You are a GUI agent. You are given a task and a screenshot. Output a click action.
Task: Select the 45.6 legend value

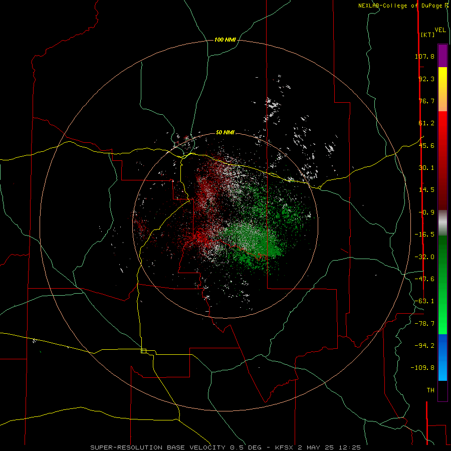426,145
